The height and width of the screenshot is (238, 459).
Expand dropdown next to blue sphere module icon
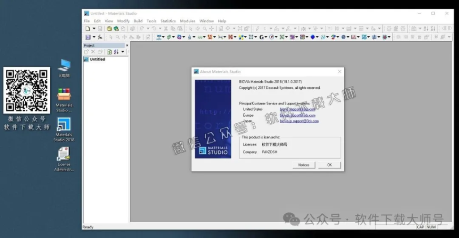point(317,37)
